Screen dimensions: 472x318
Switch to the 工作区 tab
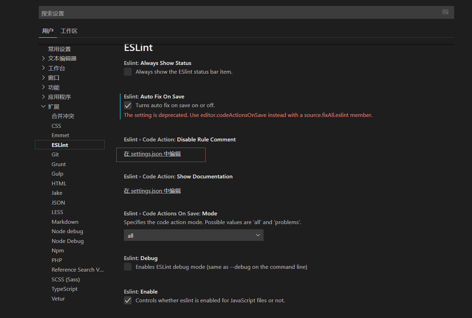[x=68, y=31]
